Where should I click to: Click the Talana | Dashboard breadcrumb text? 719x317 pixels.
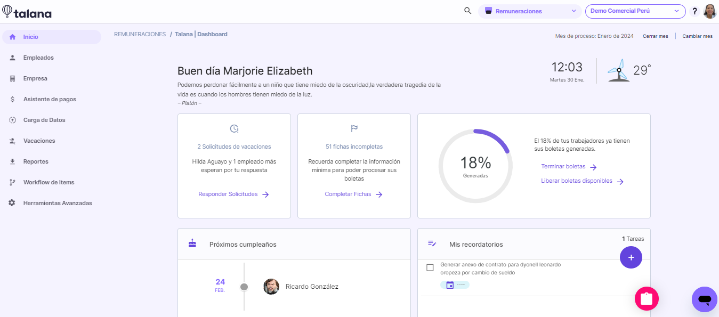(201, 34)
